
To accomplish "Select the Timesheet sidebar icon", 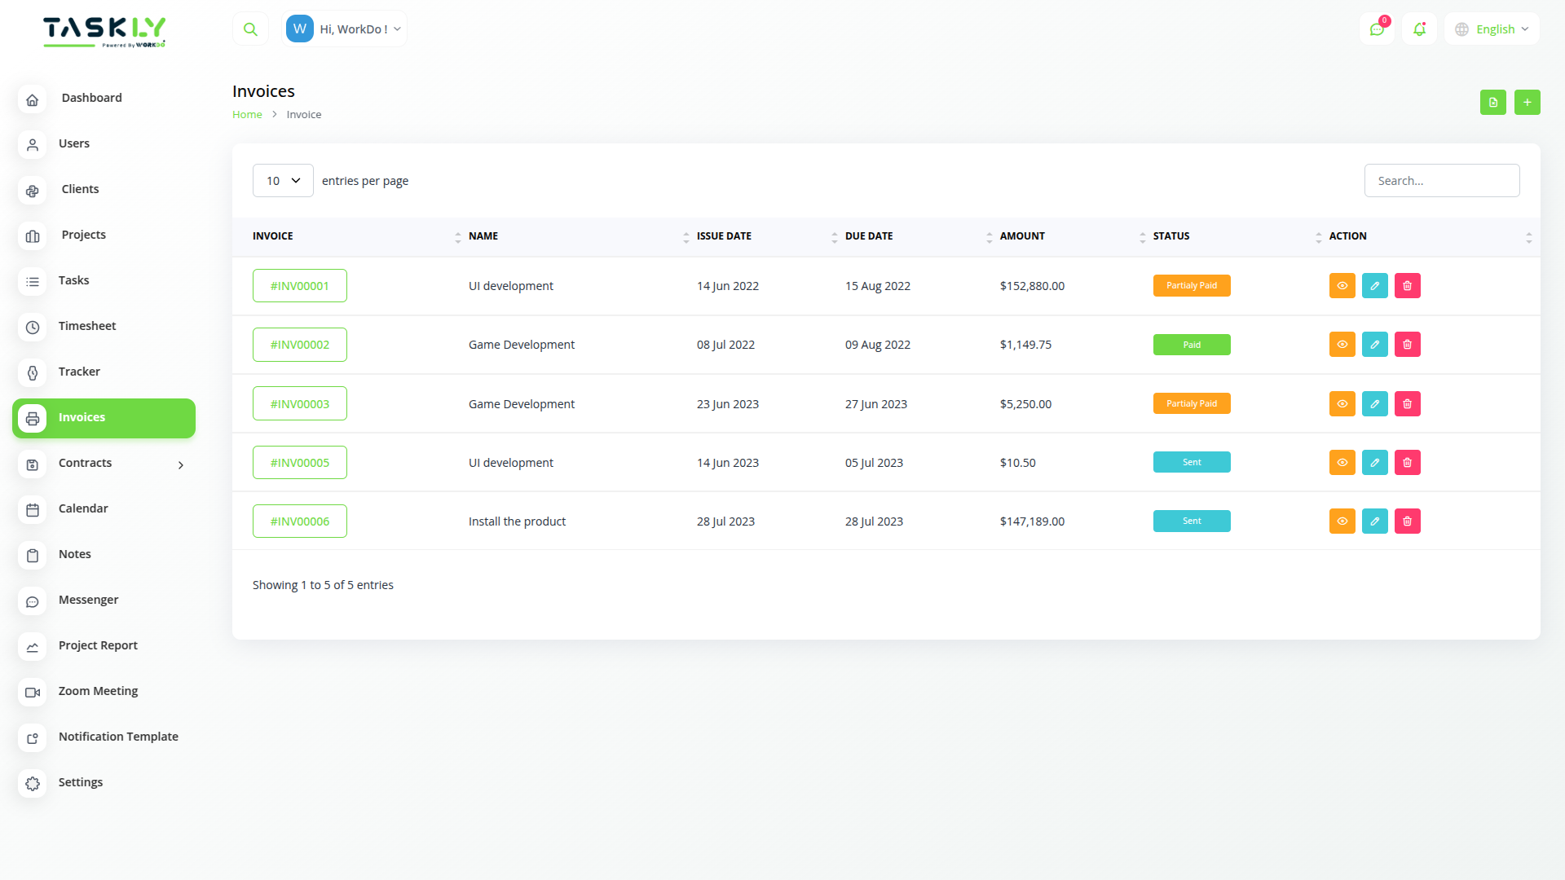I will point(33,328).
